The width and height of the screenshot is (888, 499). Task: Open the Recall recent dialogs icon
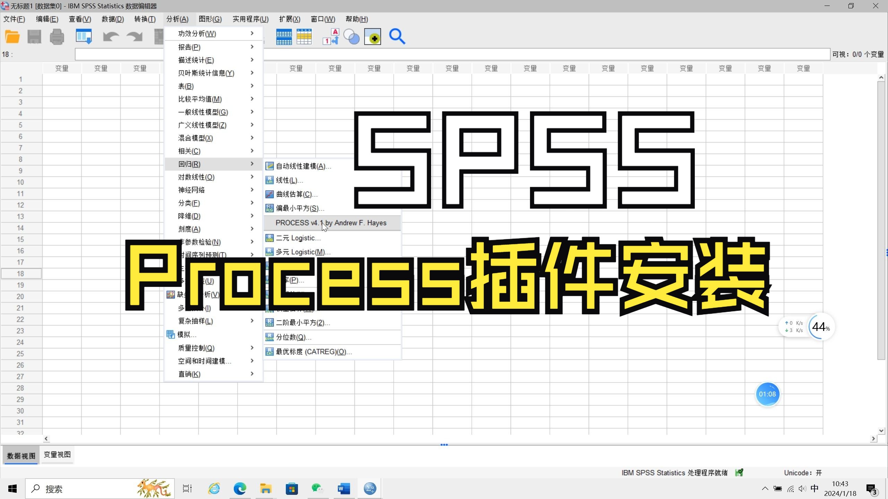84,37
